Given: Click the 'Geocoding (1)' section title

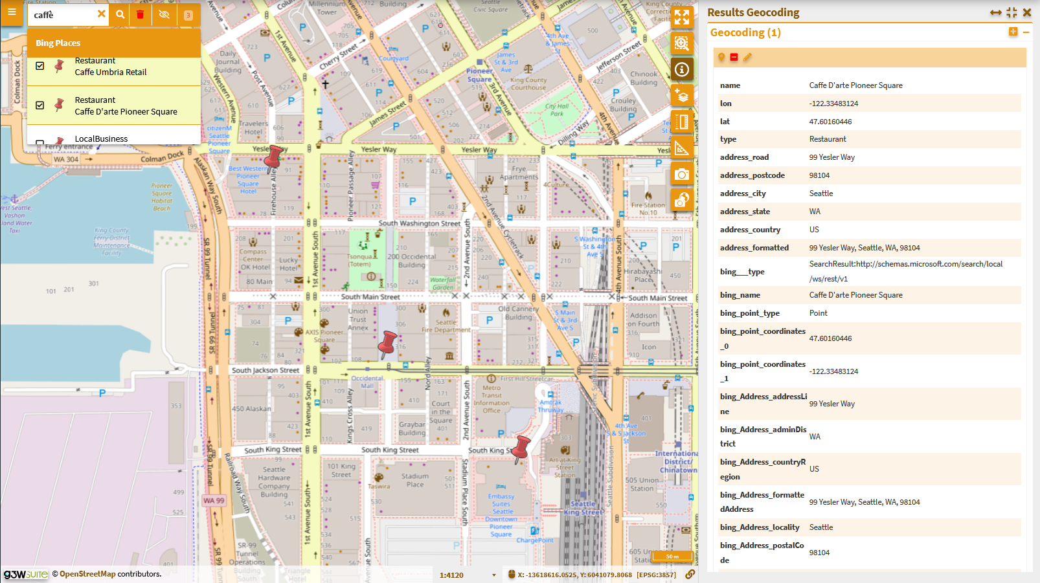Looking at the screenshot, I should coord(745,32).
